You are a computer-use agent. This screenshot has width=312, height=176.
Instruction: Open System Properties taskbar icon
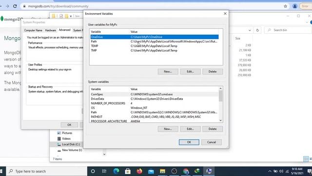(209, 171)
